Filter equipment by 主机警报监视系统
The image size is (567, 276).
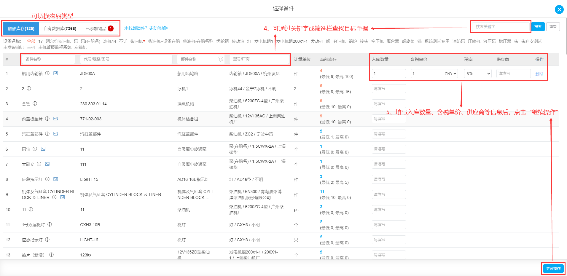[55, 47]
